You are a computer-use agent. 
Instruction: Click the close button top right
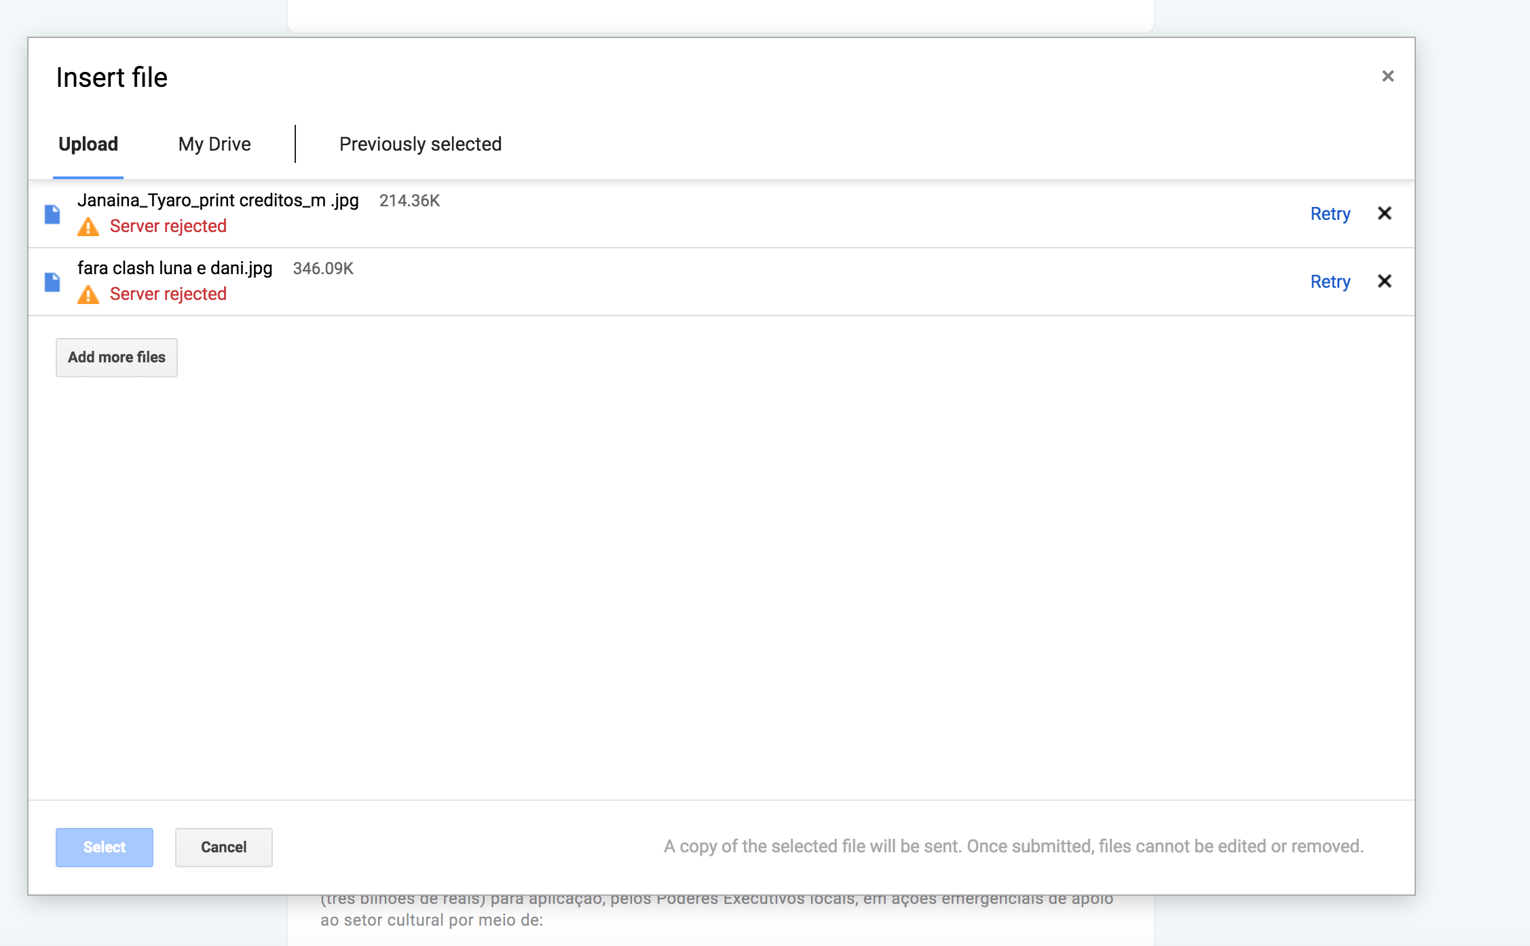1387,77
